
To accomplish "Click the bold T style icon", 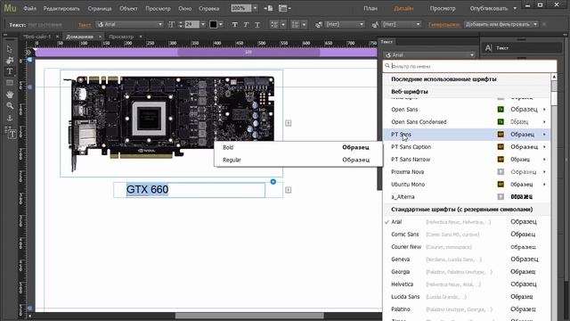I will (235, 24).
